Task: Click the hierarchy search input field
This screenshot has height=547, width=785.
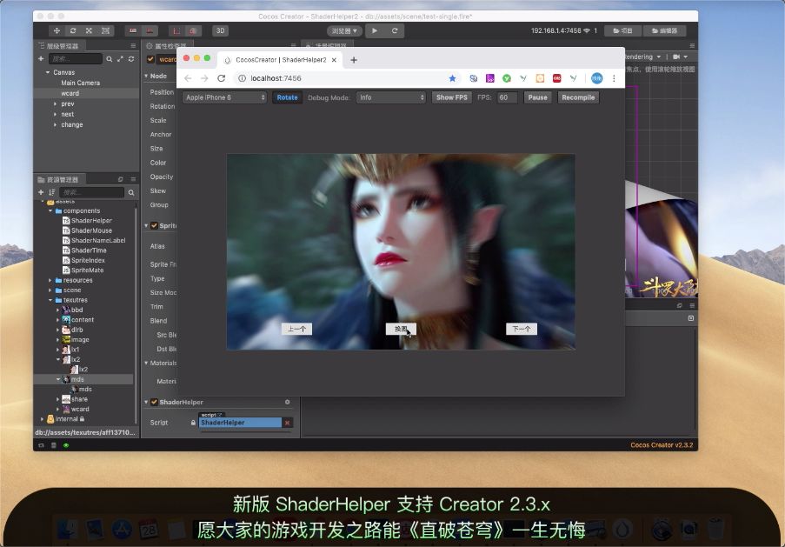Action: [75, 58]
